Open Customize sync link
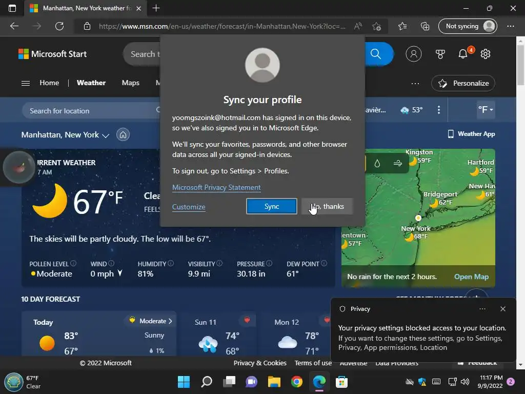 click(x=189, y=207)
